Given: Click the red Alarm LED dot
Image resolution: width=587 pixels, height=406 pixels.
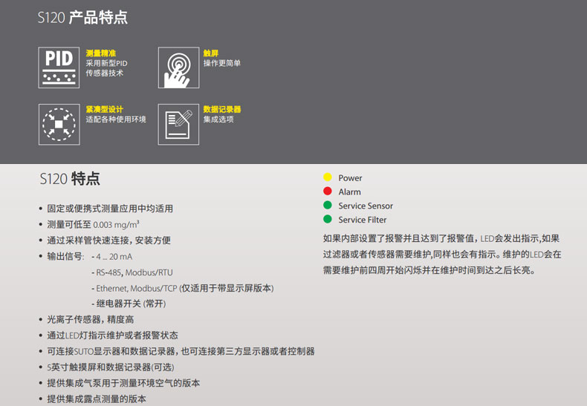Looking at the screenshot, I should tap(327, 191).
